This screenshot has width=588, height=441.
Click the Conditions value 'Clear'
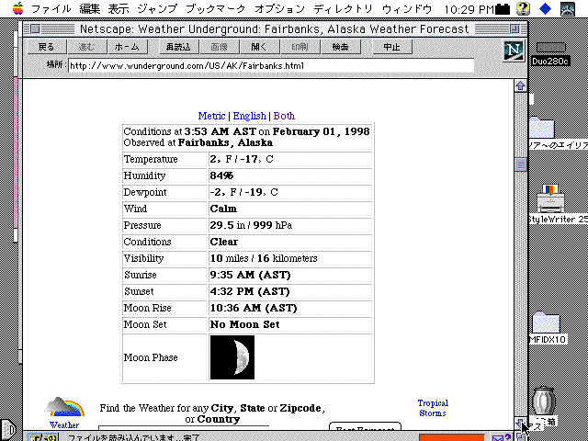[x=224, y=242]
